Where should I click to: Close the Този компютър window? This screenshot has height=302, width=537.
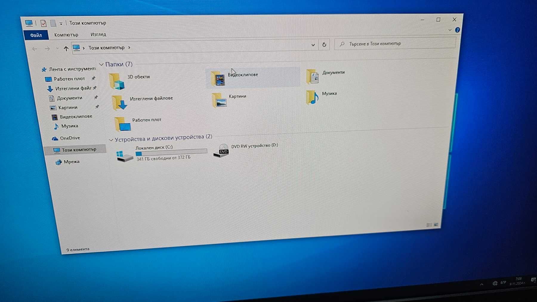point(454,19)
